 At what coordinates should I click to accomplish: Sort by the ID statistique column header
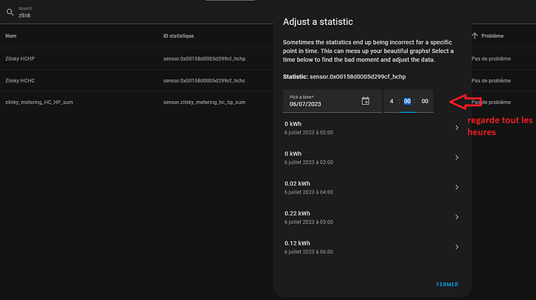point(179,36)
